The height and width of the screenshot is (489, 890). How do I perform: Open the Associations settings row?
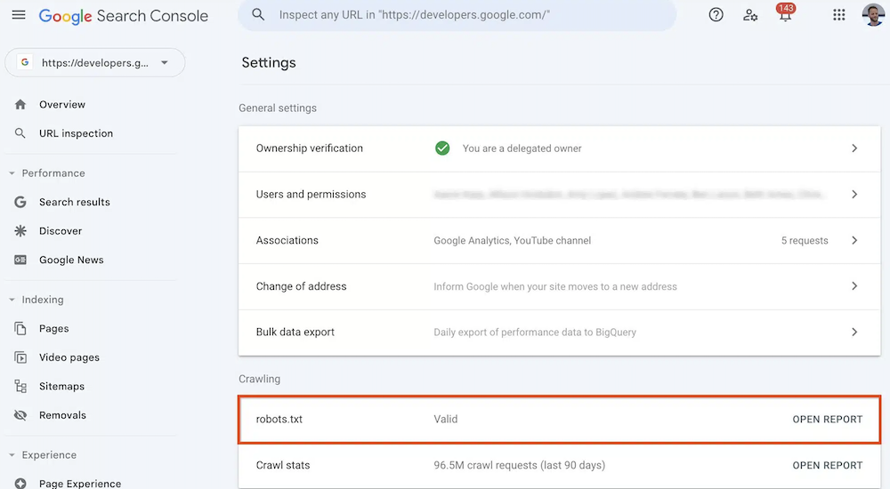pos(559,240)
